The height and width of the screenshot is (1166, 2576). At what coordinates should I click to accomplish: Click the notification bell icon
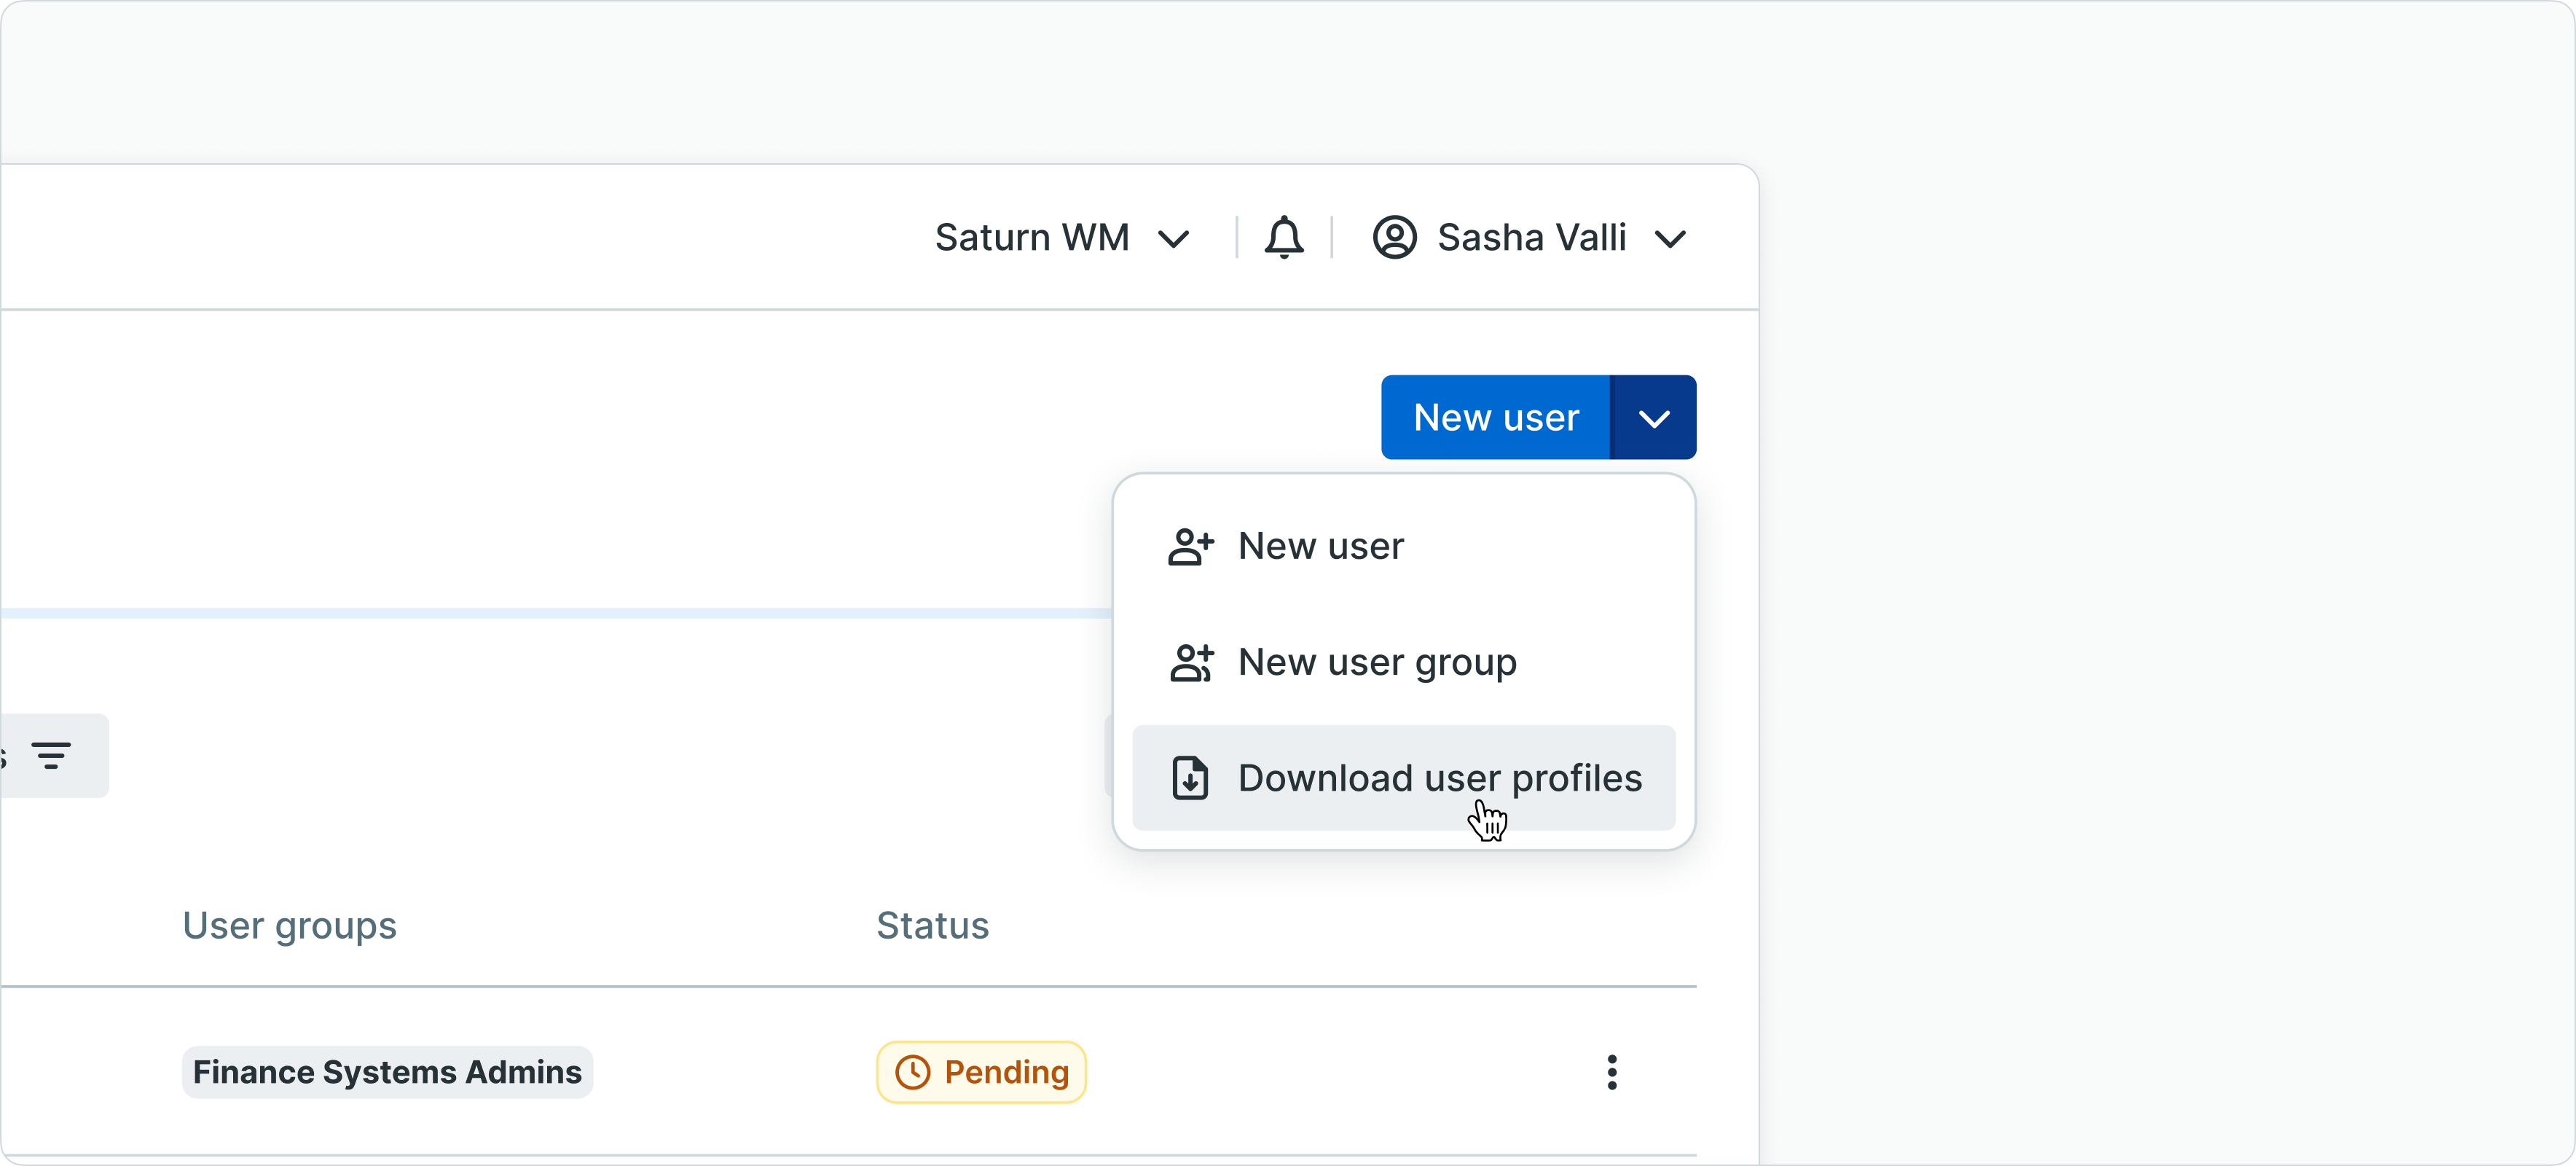click(x=1283, y=238)
